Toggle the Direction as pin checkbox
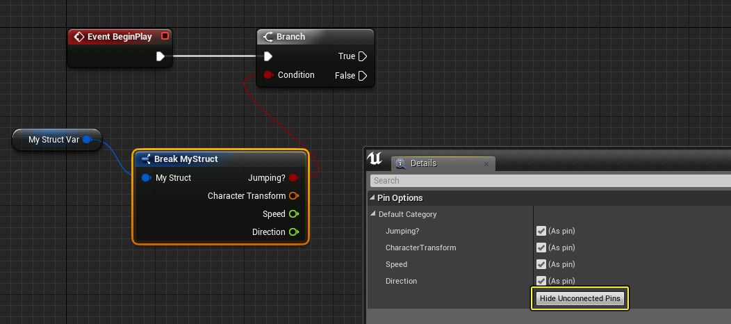 pos(541,281)
